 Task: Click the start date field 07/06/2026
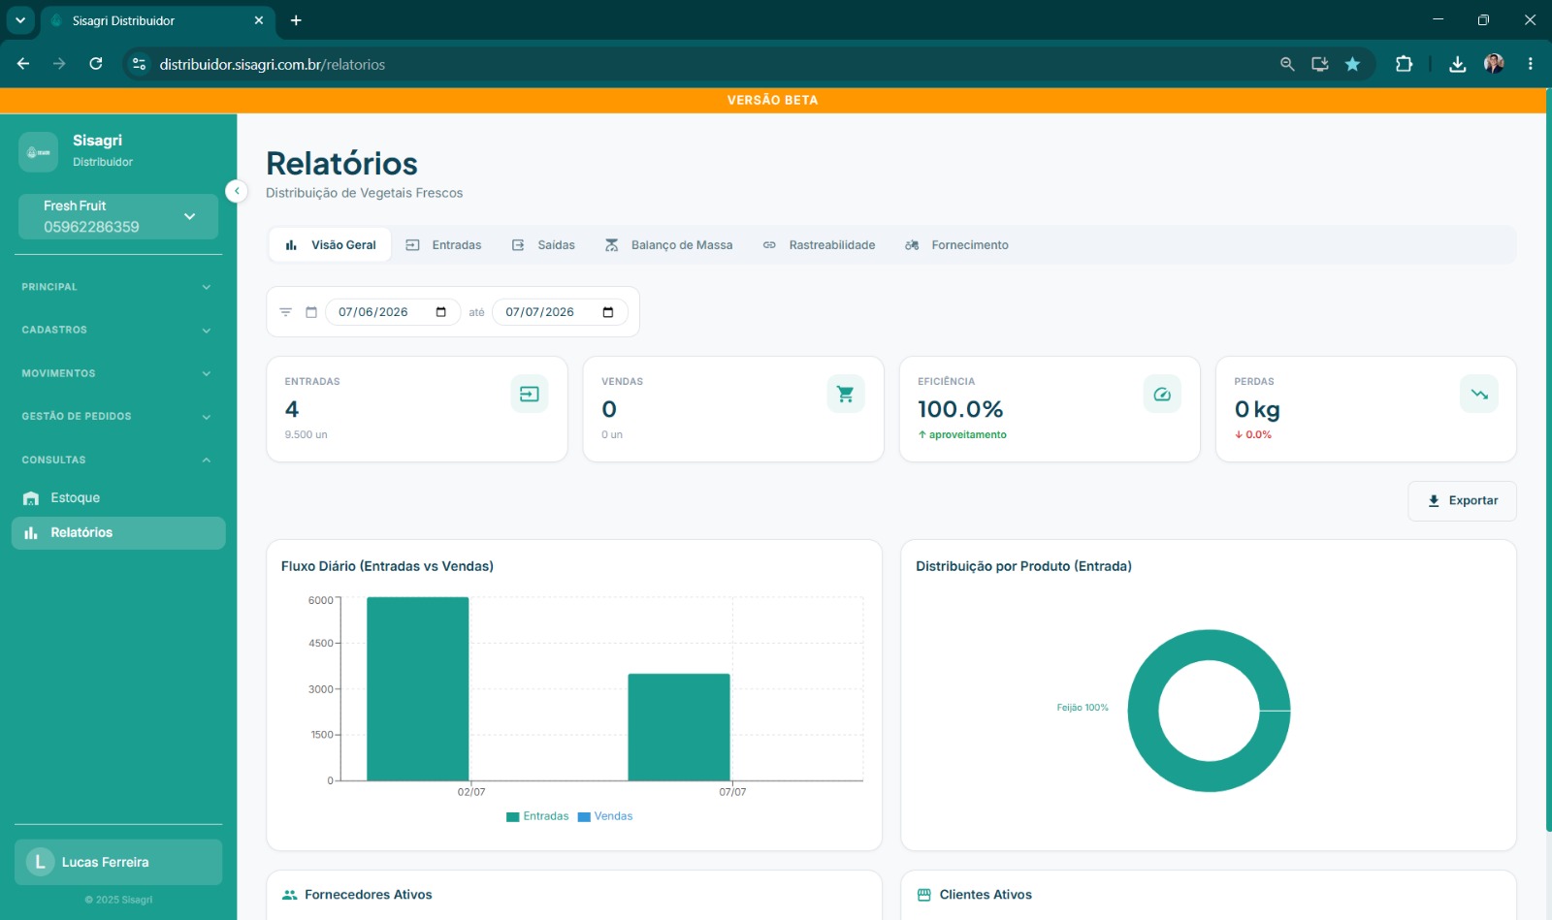coord(392,312)
